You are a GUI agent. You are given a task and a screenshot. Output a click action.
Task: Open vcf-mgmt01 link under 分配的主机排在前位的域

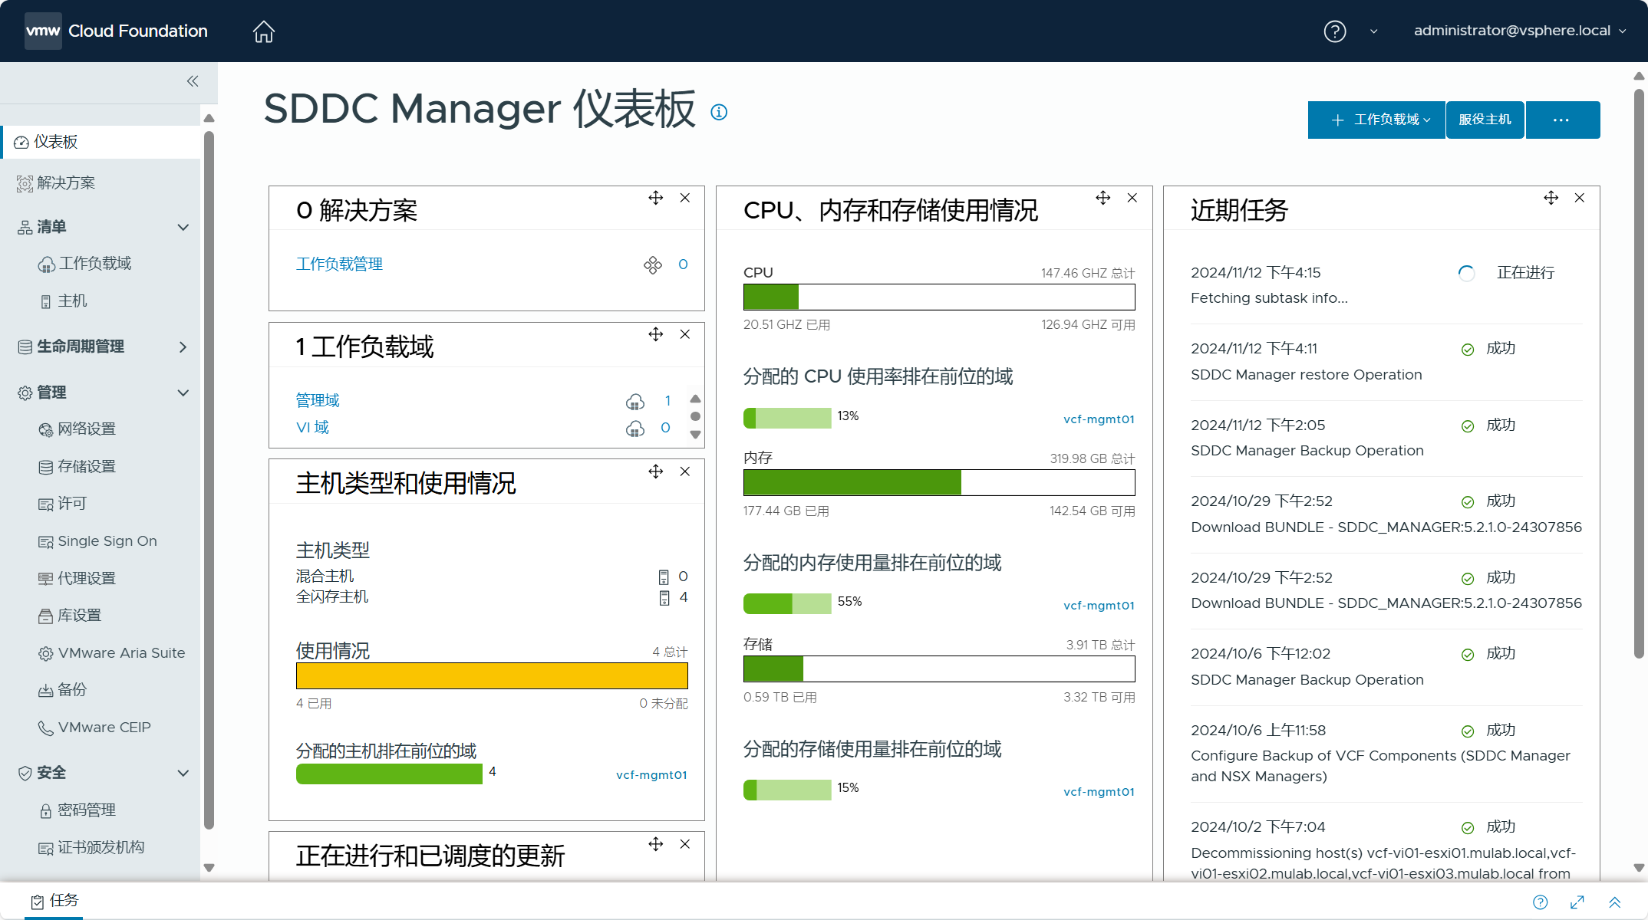[651, 775]
